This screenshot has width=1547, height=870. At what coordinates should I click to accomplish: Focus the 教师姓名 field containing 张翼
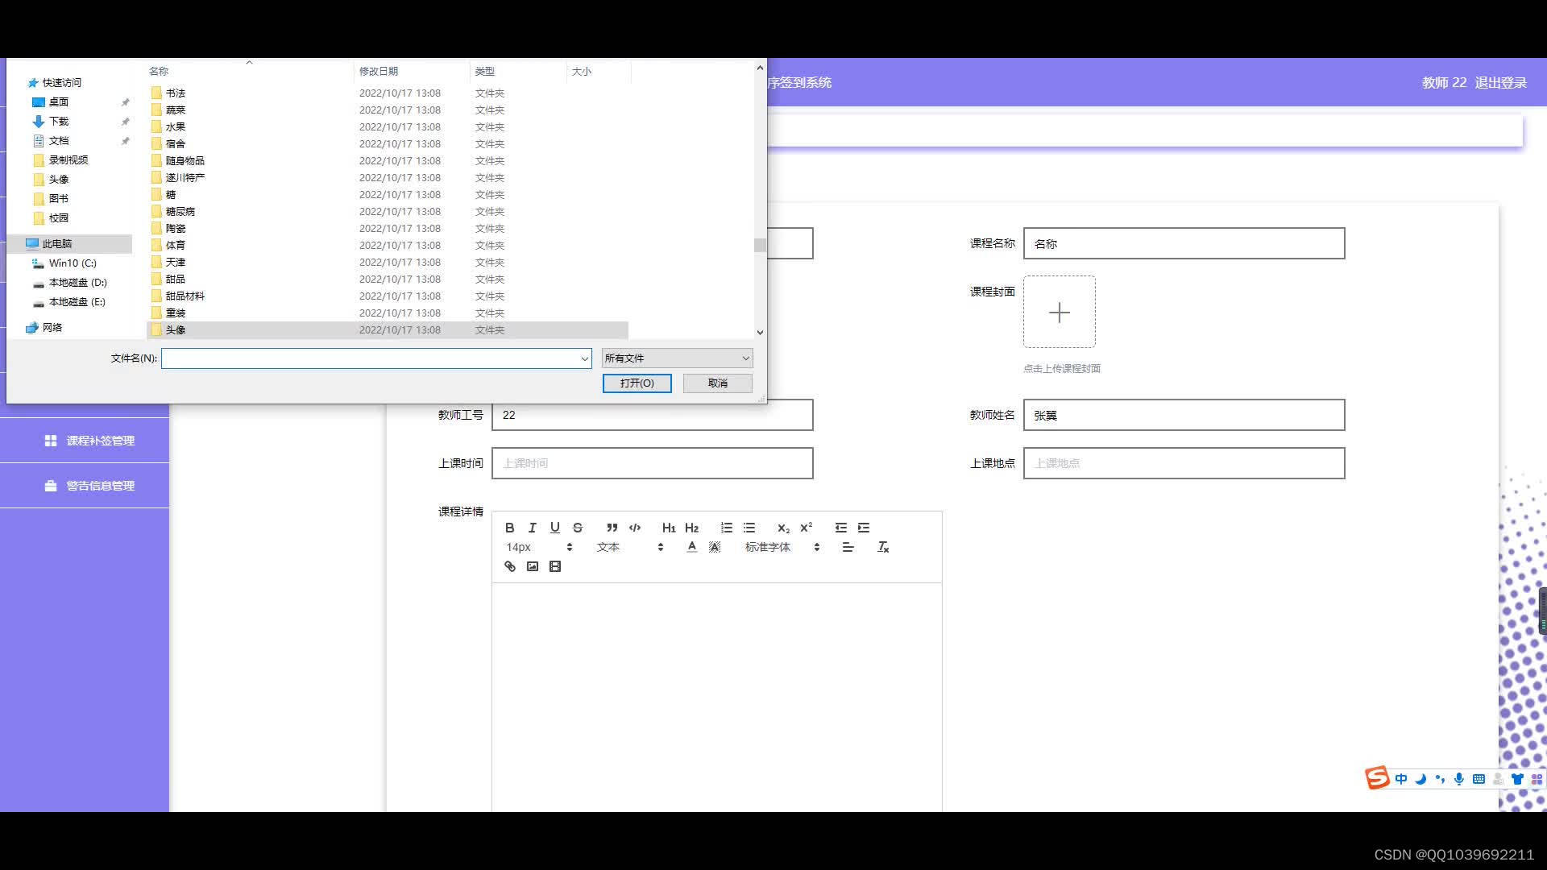(1184, 415)
